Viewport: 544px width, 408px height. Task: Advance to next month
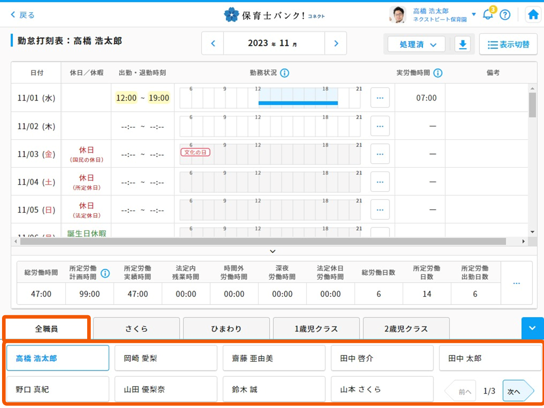click(x=336, y=43)
